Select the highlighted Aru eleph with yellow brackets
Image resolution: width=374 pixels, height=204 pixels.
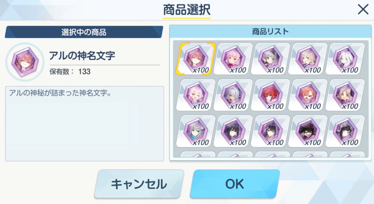coord(196,59)
